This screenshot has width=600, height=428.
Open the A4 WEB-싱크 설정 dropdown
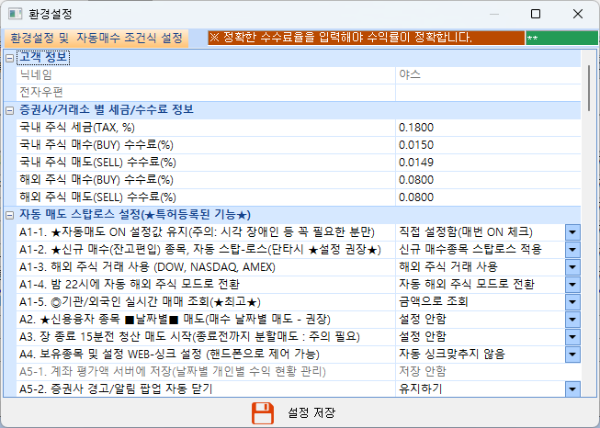[572, 355]
